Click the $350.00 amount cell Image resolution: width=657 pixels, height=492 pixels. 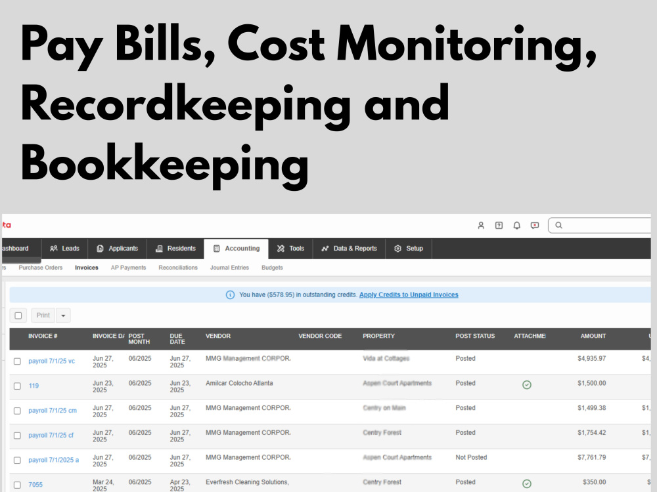594,482
